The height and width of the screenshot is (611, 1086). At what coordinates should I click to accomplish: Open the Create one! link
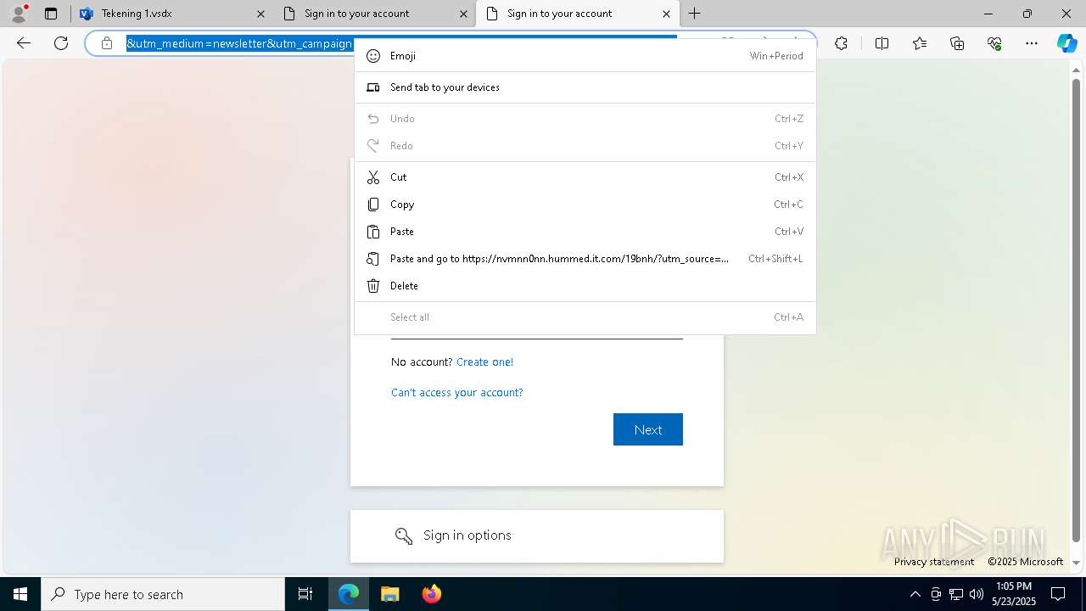484,362
